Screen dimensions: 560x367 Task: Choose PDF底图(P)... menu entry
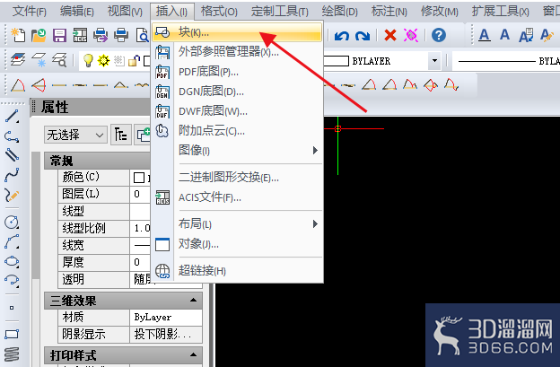click(237, 72)
